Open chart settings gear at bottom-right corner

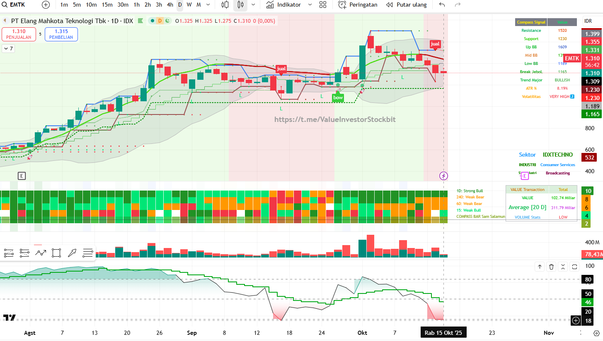[596, 333]
